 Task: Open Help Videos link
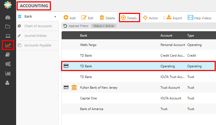[203, 18]
